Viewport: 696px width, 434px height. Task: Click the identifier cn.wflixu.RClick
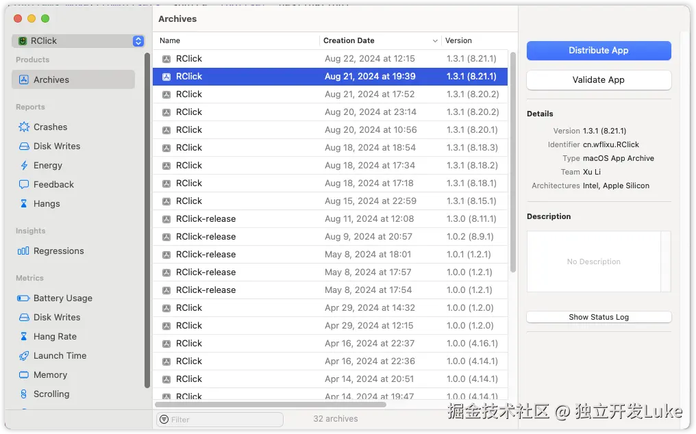611,144
